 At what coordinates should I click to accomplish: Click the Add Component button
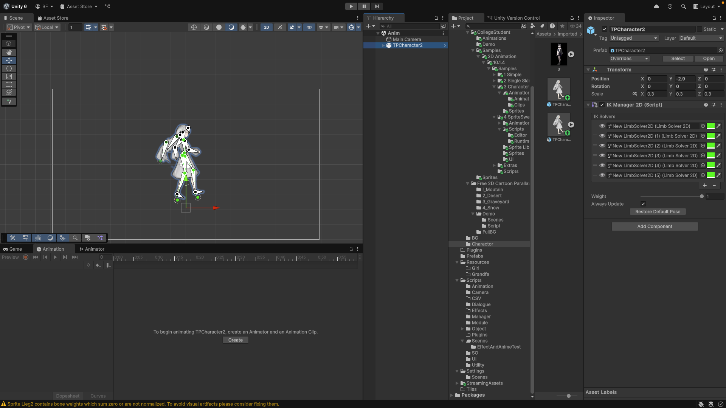(x=655, y=226)
